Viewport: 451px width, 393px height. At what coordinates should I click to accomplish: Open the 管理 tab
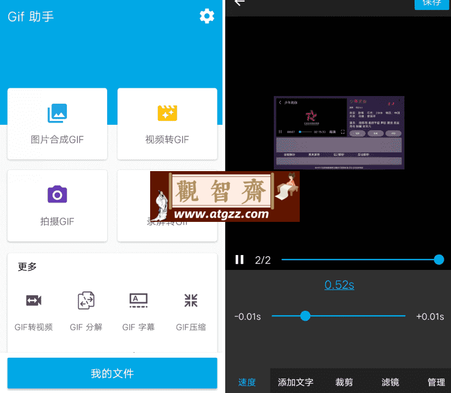click(x=436, y=382)
